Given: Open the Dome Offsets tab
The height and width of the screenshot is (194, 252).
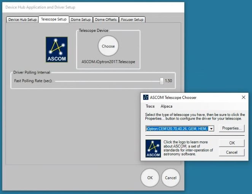Looking at the screenshot, I should pyautogui.click(x=106, y=19).
